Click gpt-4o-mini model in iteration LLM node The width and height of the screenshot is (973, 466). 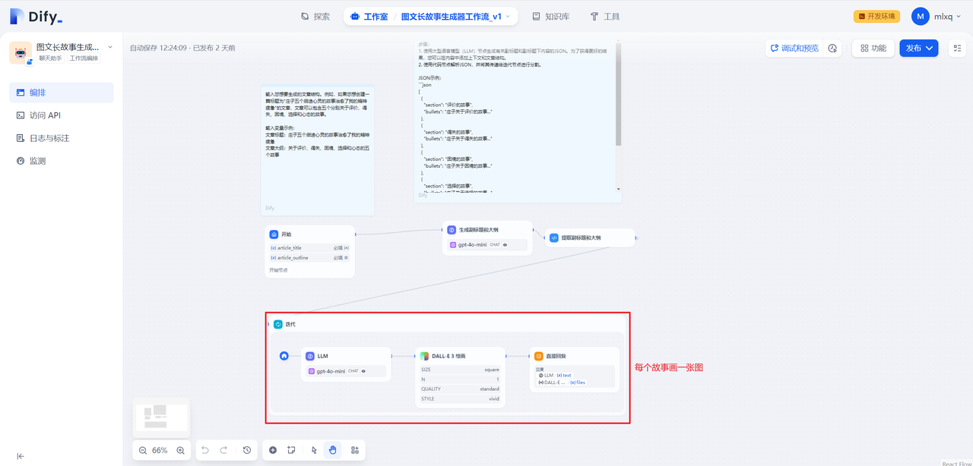click(346, 371)
